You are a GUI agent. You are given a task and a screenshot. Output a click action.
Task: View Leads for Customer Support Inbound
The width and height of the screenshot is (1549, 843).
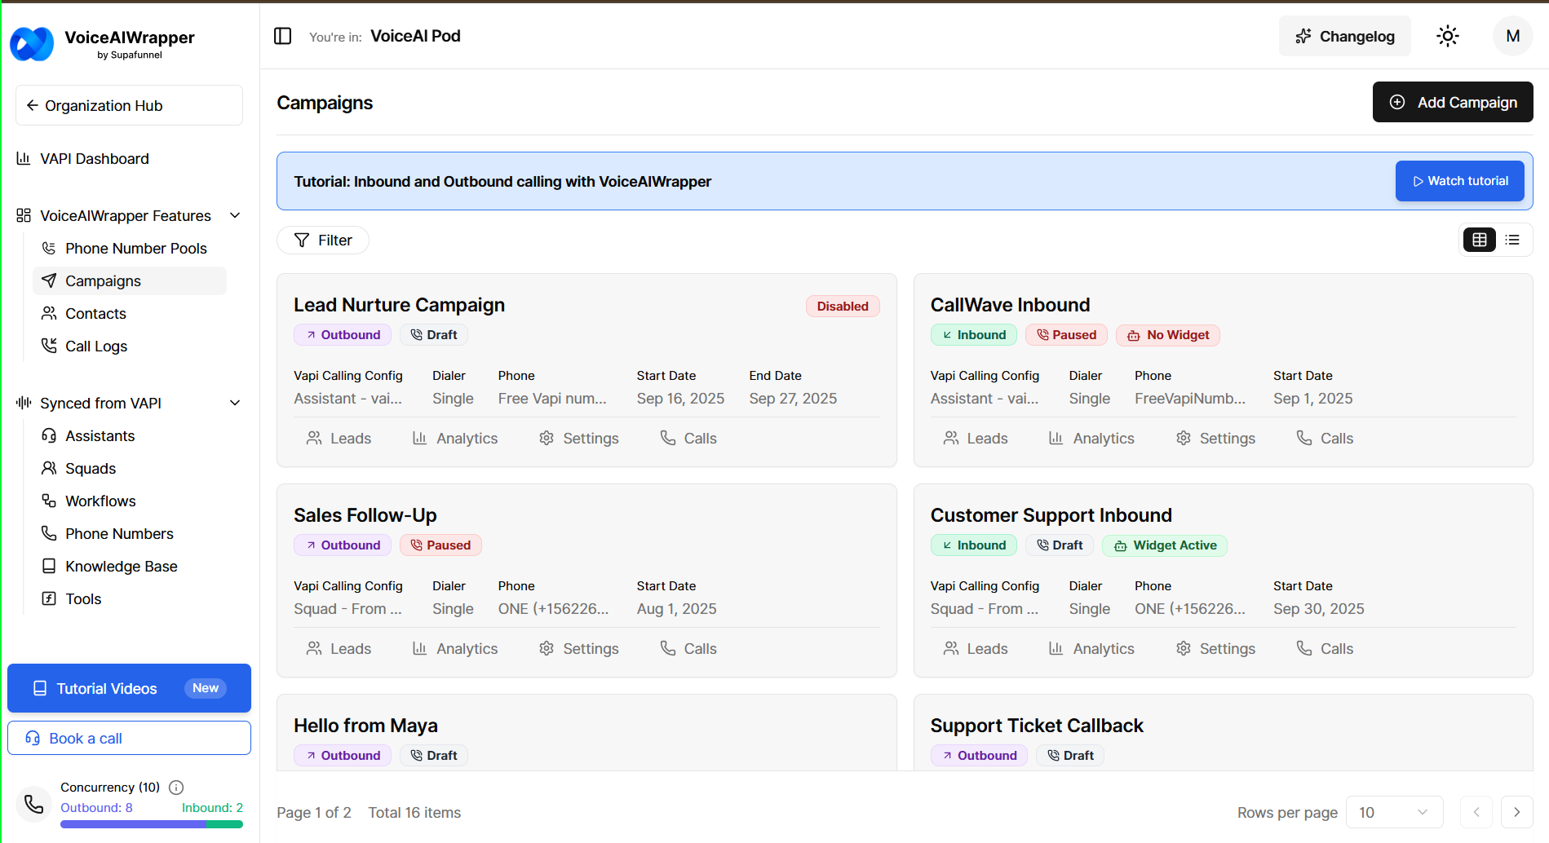[x=976, y=648]
